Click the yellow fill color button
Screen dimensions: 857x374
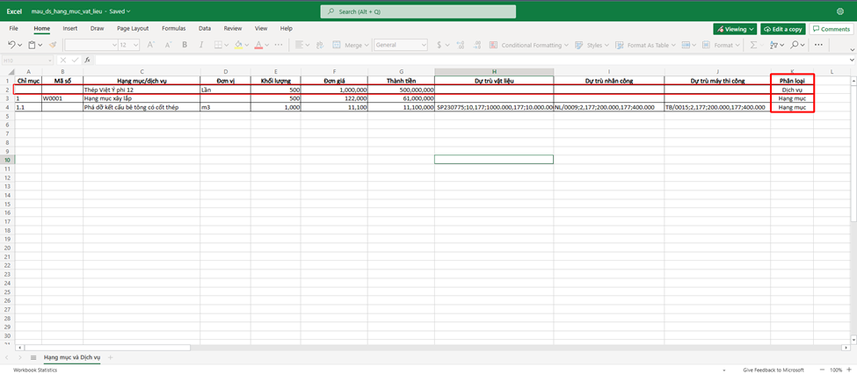(237, 45)
